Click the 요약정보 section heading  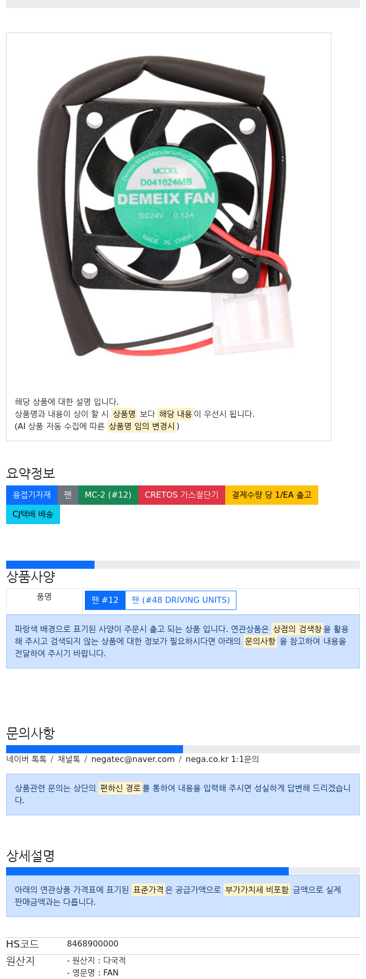point(30,473)
